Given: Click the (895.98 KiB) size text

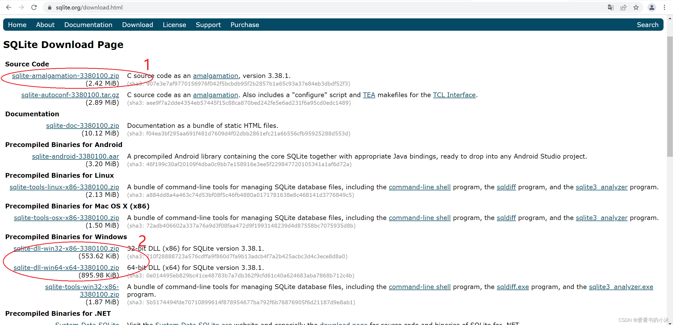Looking at the screenshot, I should pyautogui.click(x=99, y=275).
